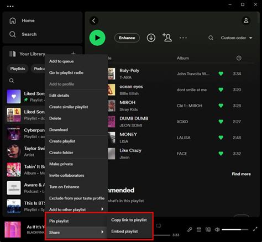The image size is (262, 242).
Task: Open Aware & Aggravated podcast in library
Action: coord(25,188)
